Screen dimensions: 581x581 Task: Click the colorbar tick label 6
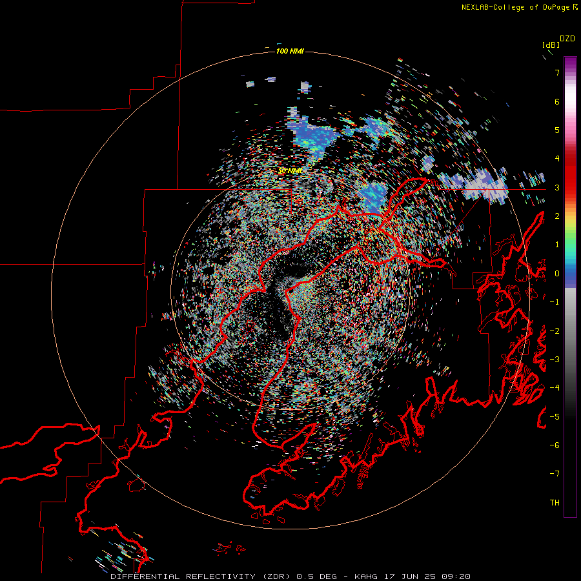(557, 101)
